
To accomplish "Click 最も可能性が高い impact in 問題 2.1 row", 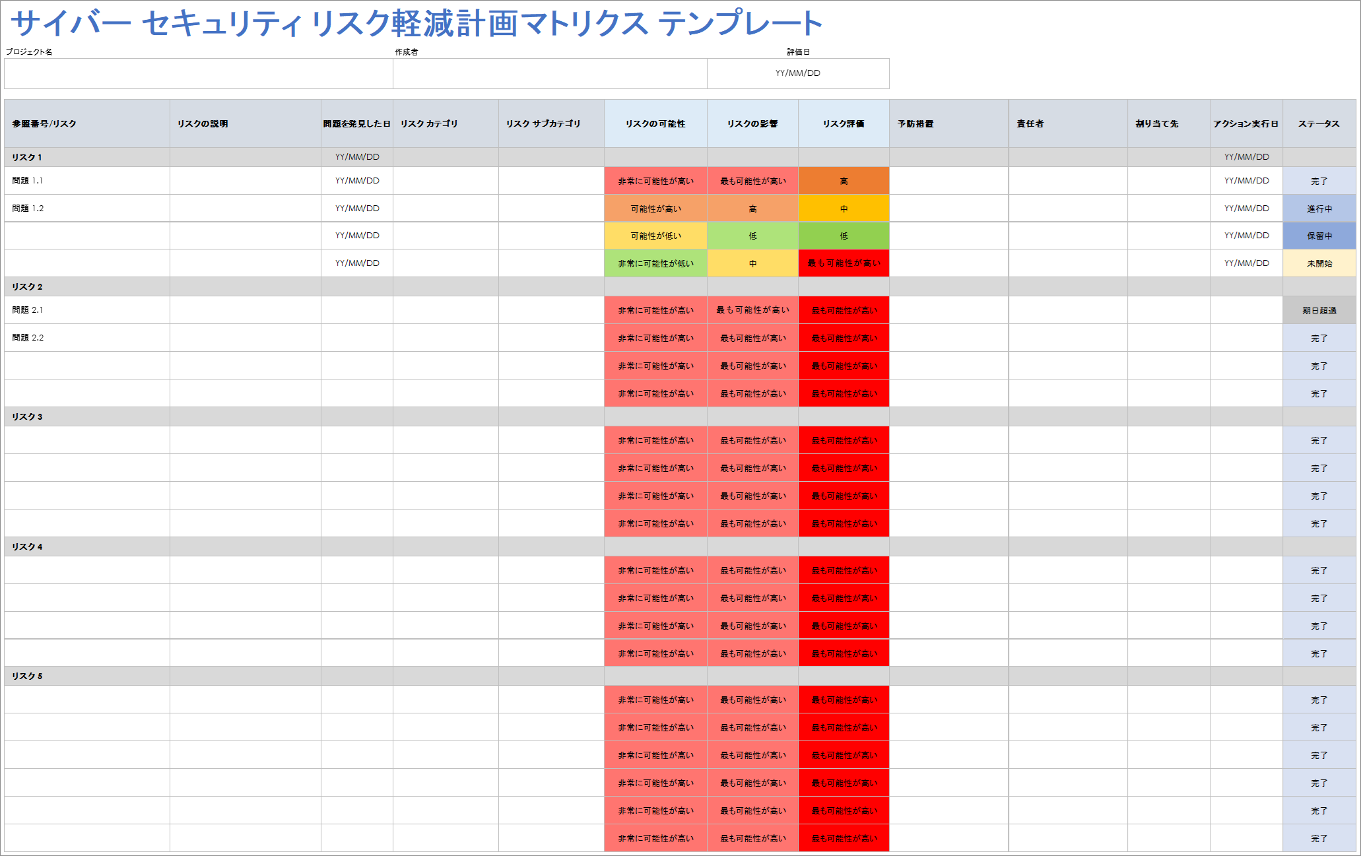I will [x=752, y=310].
